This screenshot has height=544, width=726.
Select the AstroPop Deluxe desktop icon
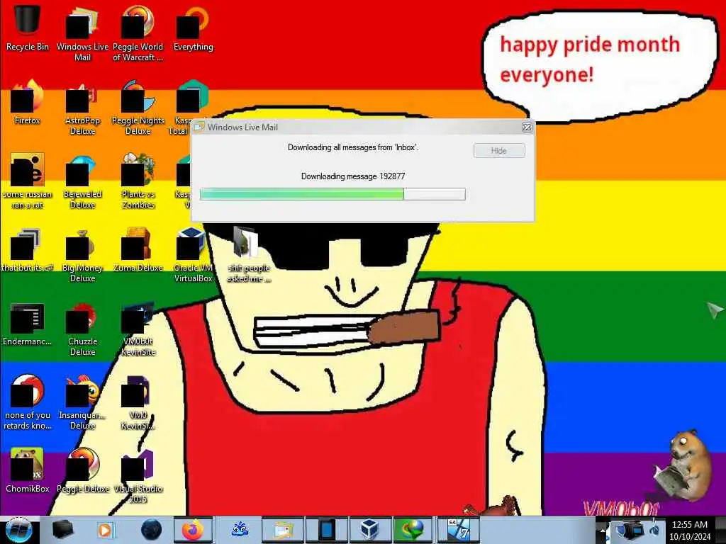click(x=82, y=108)
